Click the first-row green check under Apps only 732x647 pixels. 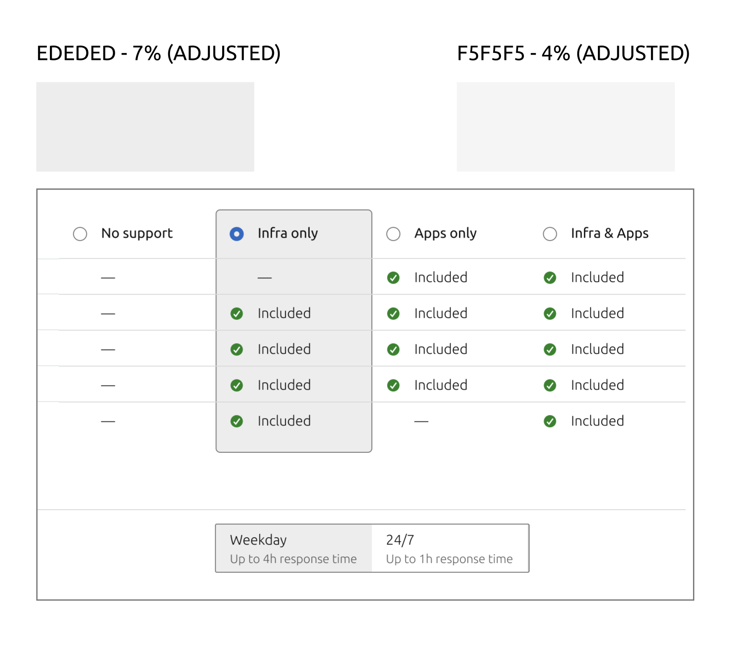tap(393, 278)
